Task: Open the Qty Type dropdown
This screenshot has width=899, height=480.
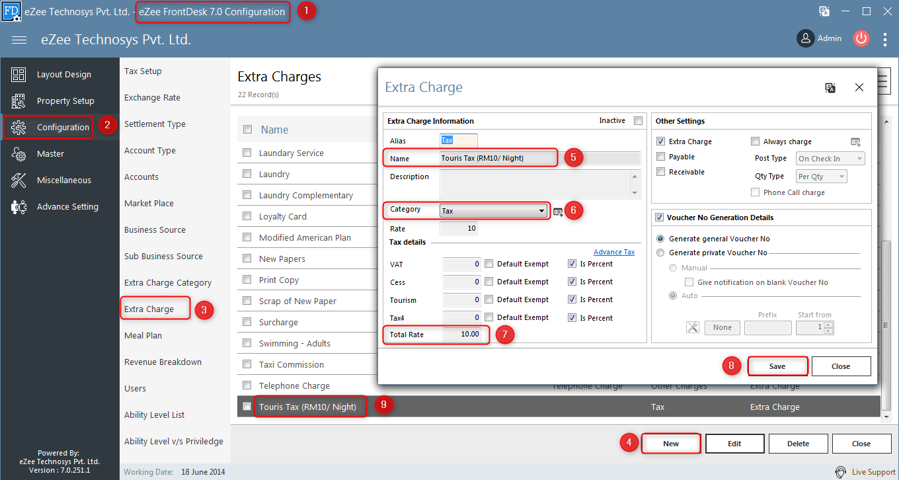Action: (822, 177)
